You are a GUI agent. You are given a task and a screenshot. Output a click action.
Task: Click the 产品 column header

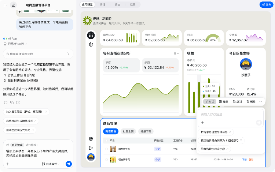(112, 141)
